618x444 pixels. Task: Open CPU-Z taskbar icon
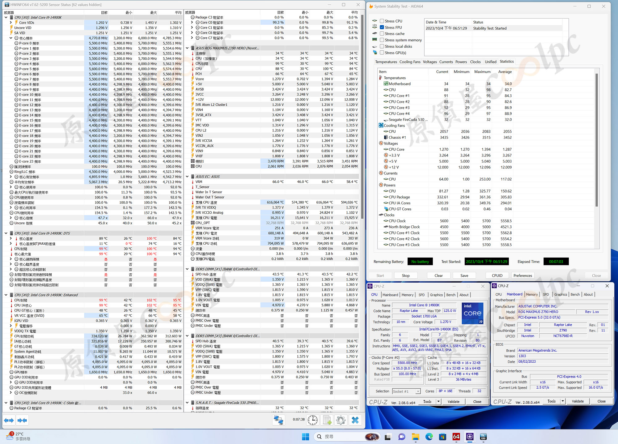470,437
